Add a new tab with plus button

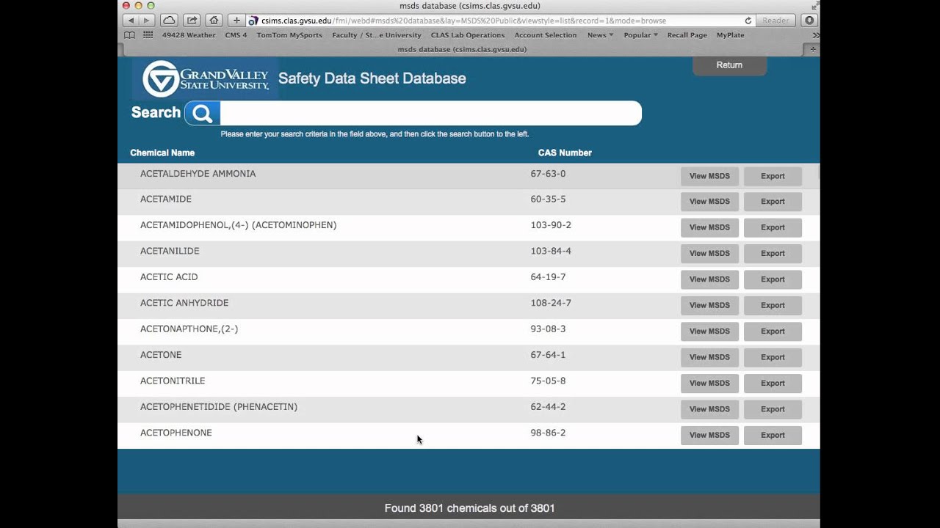(x=812, y=49)
